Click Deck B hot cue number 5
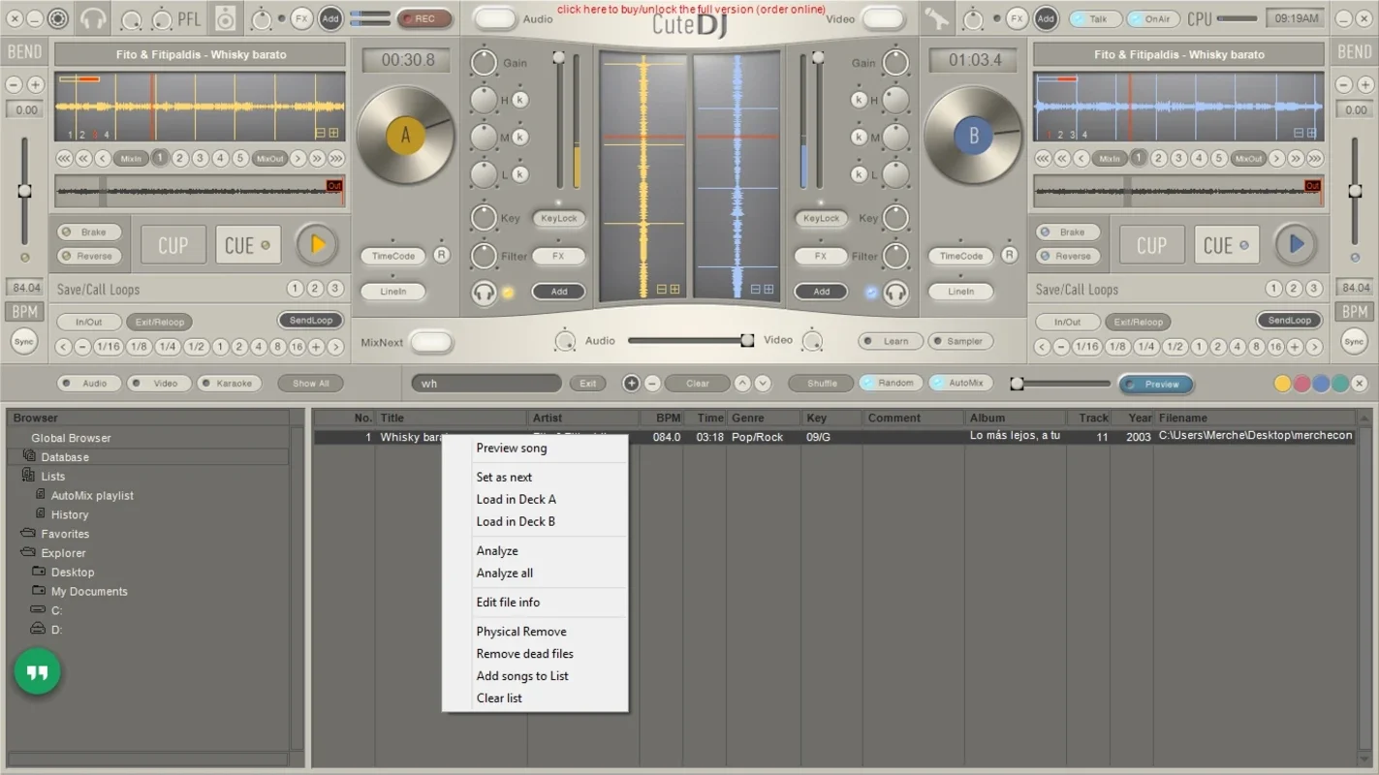The height and width of the screenshot is (775, 1379). tap(1219, 158)
